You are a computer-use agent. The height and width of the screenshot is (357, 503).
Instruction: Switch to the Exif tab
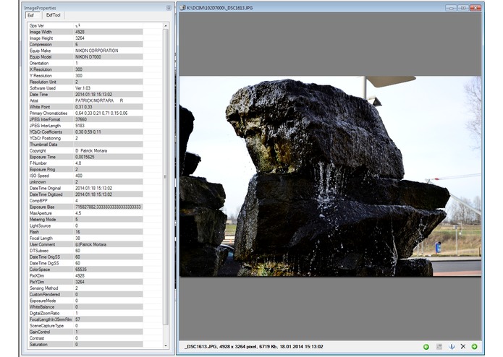[x=33, y=15]
